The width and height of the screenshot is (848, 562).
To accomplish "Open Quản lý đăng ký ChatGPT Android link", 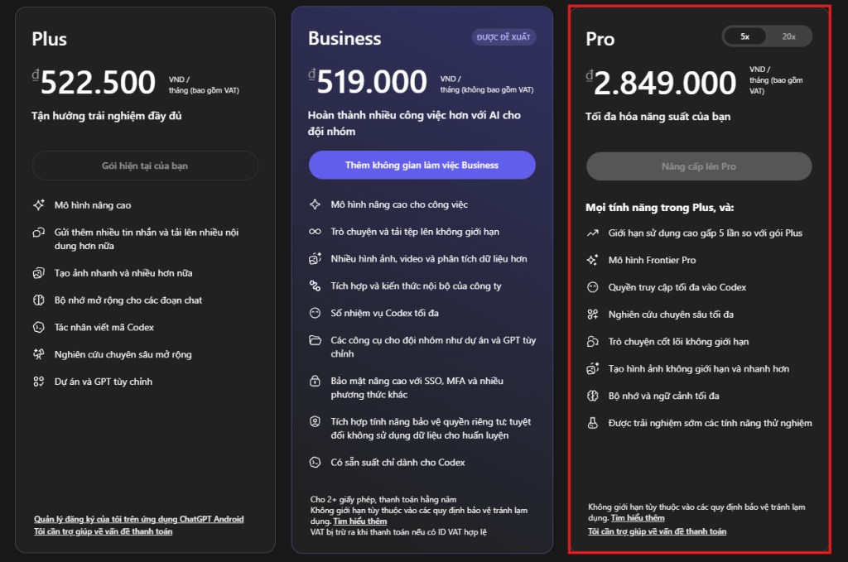I will 139,519.
